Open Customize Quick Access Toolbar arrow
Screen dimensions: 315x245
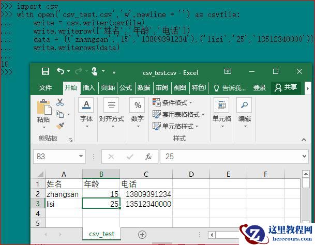click(114, 72)
